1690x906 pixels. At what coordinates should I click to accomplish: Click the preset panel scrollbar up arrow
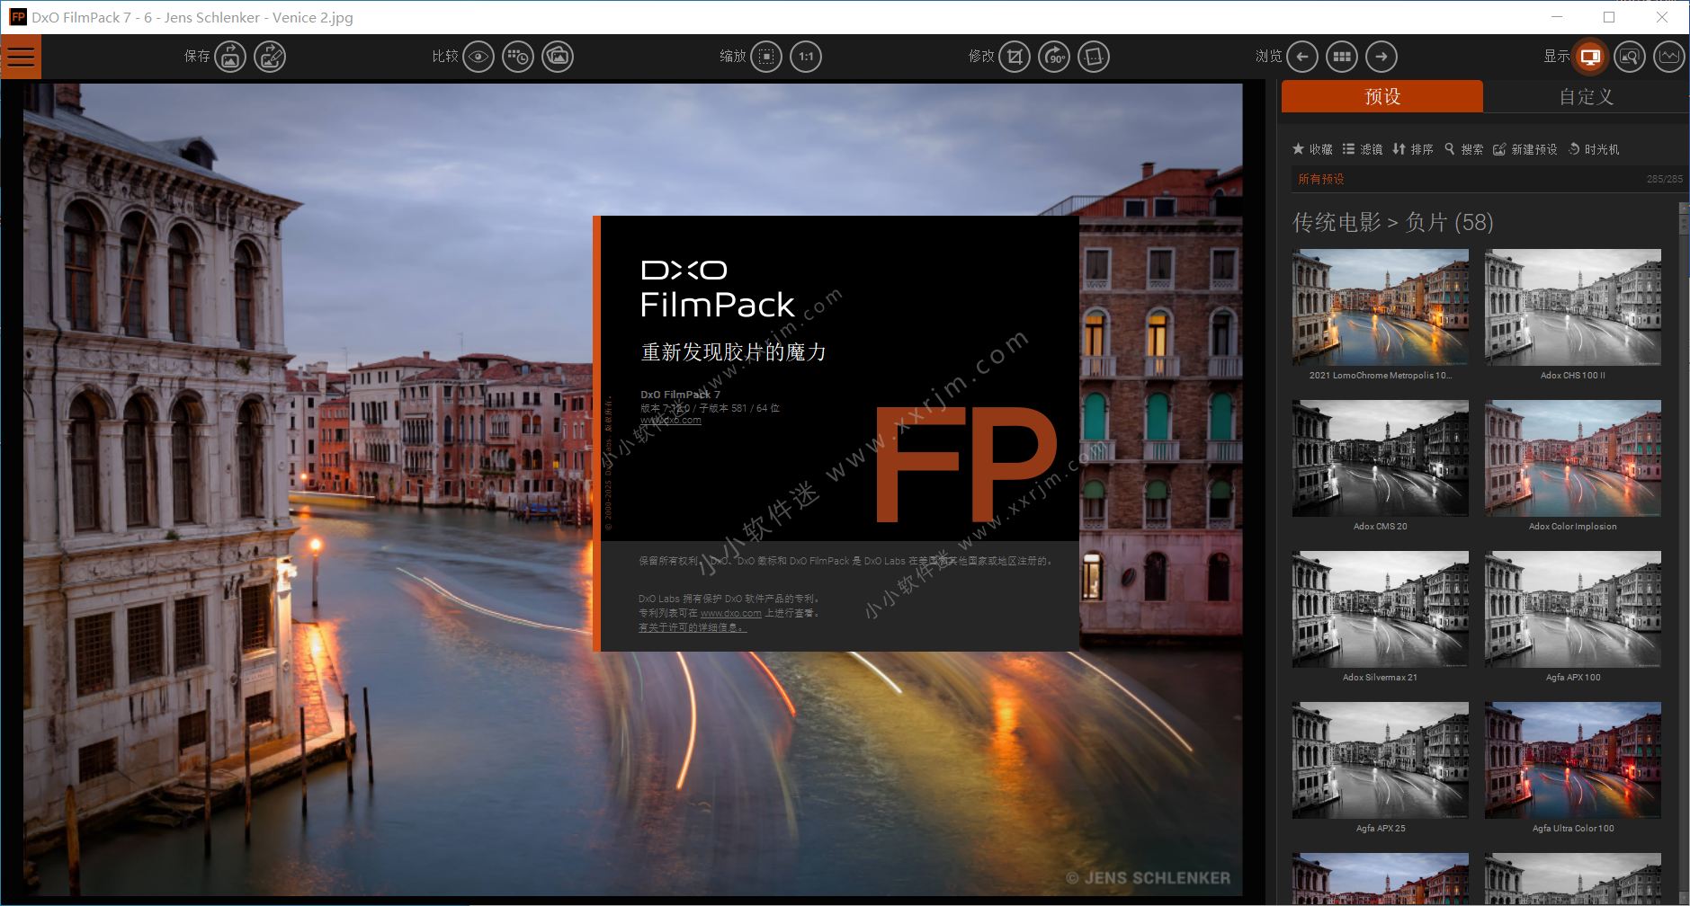coord(1684,208)
